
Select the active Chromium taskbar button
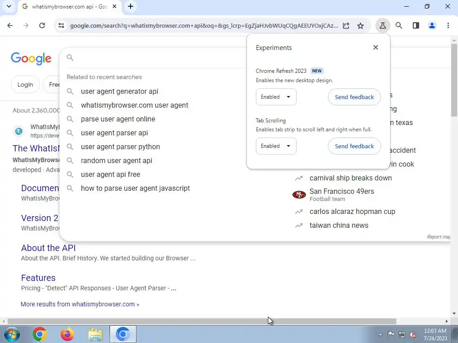(123, 334)
